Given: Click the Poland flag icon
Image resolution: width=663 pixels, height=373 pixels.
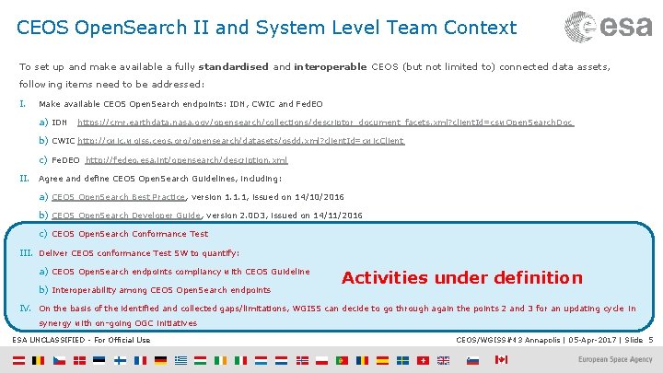Looking at the screenshot, I should [321, 360].
